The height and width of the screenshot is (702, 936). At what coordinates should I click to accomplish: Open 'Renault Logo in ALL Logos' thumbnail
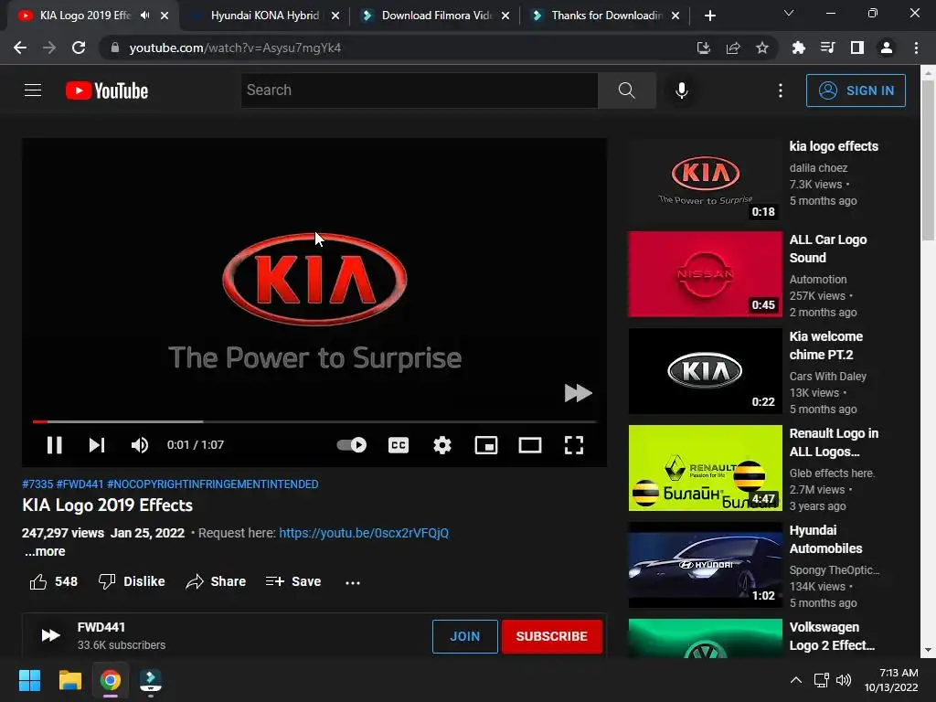(x=705, y=468)
